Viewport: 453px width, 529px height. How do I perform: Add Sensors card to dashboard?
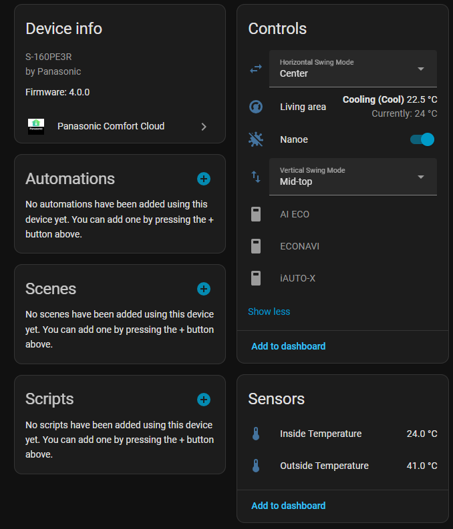pos(288,506)
